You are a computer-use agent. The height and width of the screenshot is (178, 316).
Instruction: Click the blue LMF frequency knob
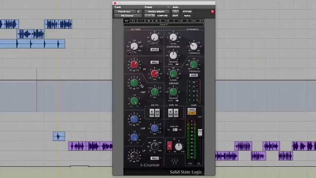pos(155,128)
